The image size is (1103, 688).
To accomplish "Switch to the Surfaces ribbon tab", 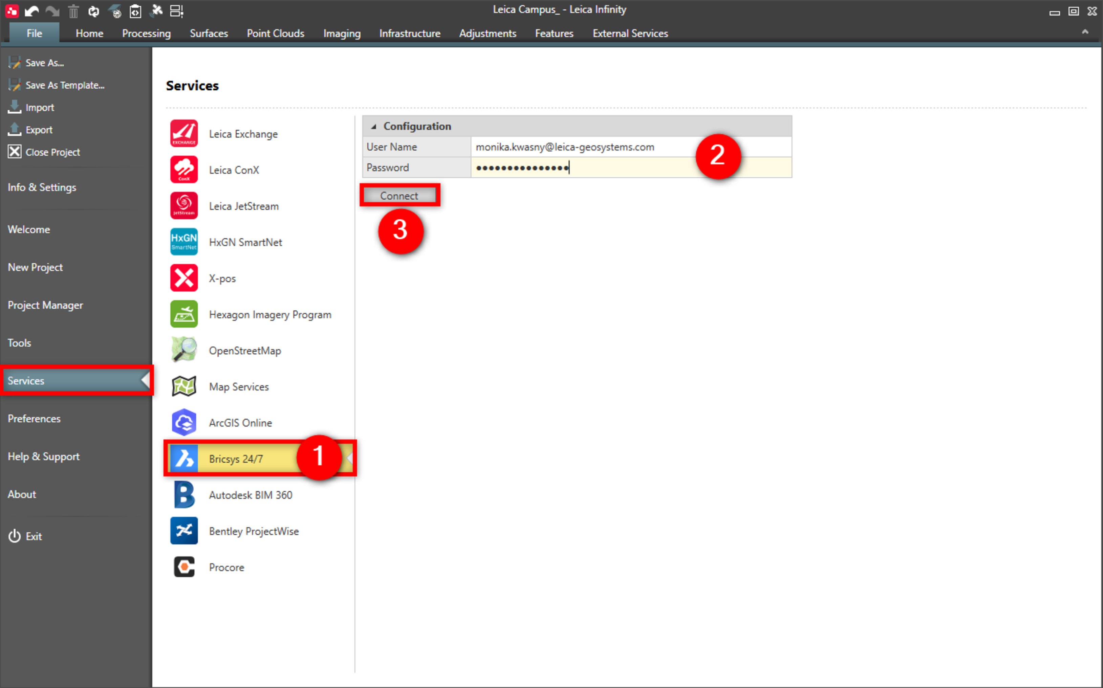I will 209,33.
